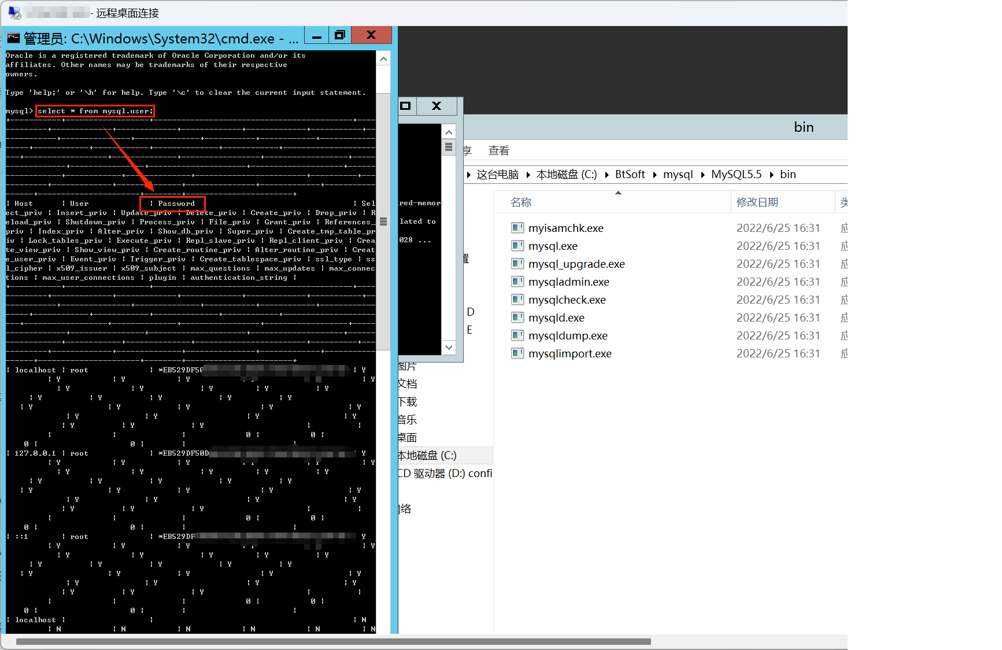Sort files by 名称 column header
The width and height of the screenshot is (1002, 650).
pos(613,202)
